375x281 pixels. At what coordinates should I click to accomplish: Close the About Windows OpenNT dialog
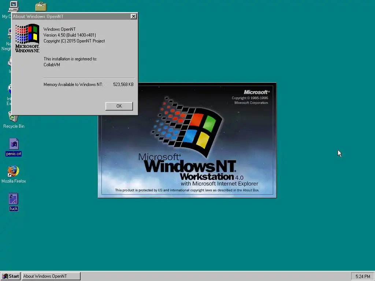click(x=133, y=16)
